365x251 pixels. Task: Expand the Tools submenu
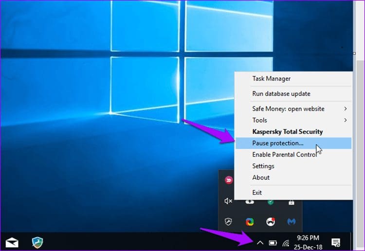click(x=293, y=120)
